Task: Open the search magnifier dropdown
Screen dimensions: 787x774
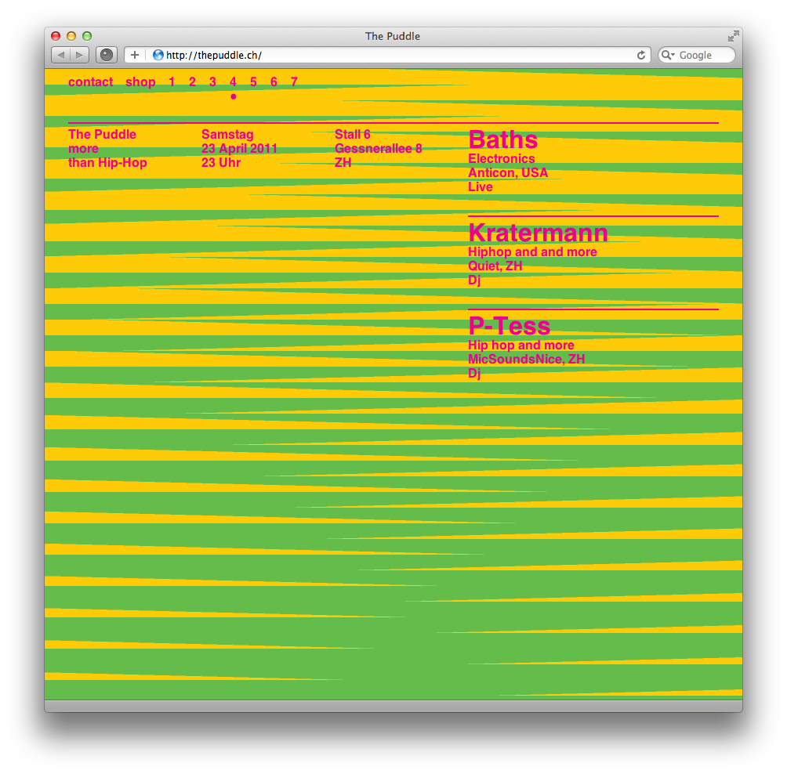Action: pyautogui.click(x=669, y=55)
